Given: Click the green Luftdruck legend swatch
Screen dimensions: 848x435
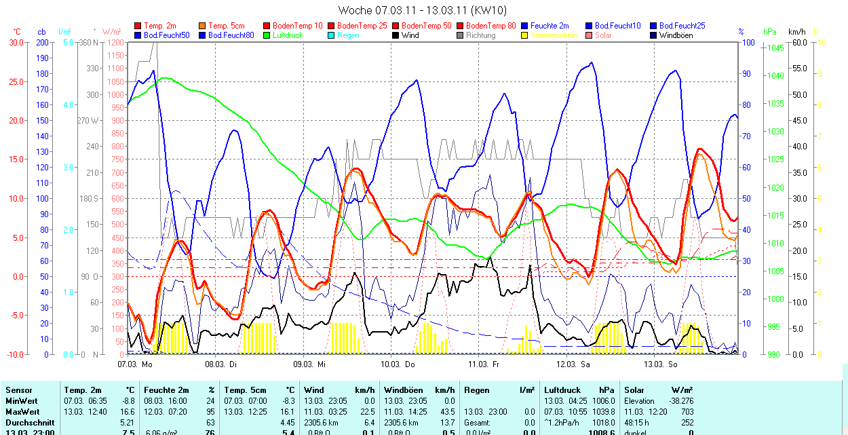Looking at the screenshot, I should coord(267,35).
